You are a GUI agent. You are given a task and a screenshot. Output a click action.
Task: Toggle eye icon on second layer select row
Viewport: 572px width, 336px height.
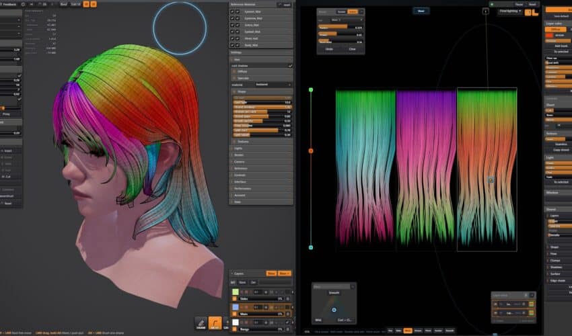[495, 312]
